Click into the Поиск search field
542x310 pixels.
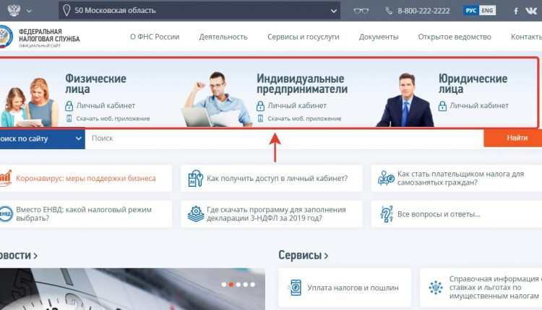[284, 138]
